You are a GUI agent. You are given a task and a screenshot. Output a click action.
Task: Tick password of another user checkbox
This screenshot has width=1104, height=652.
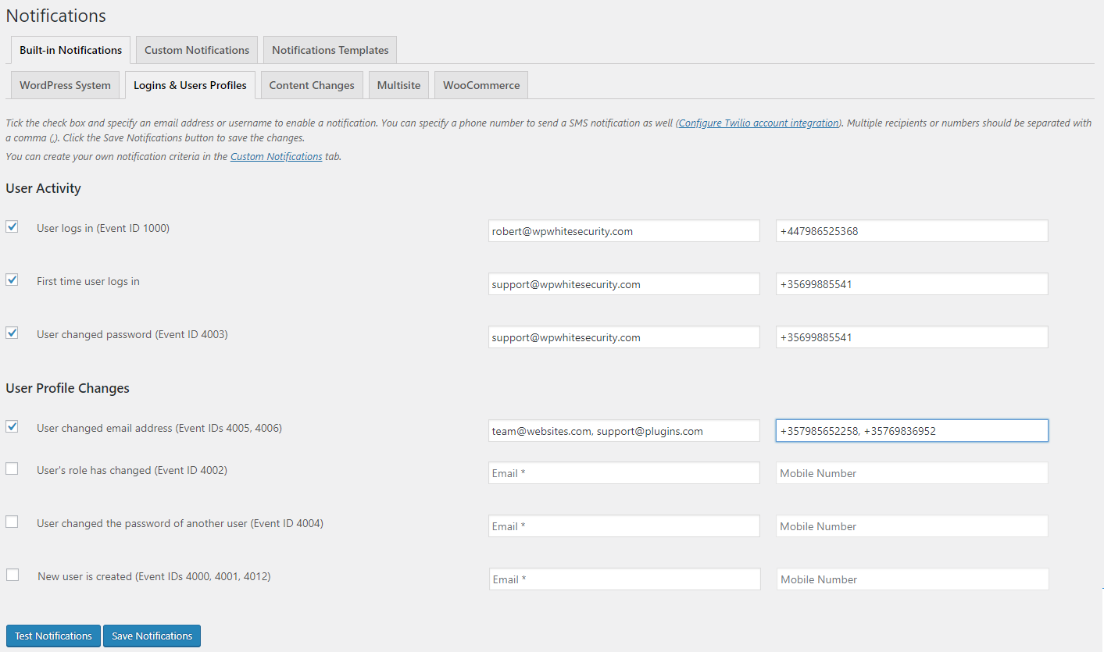point(12,522)
